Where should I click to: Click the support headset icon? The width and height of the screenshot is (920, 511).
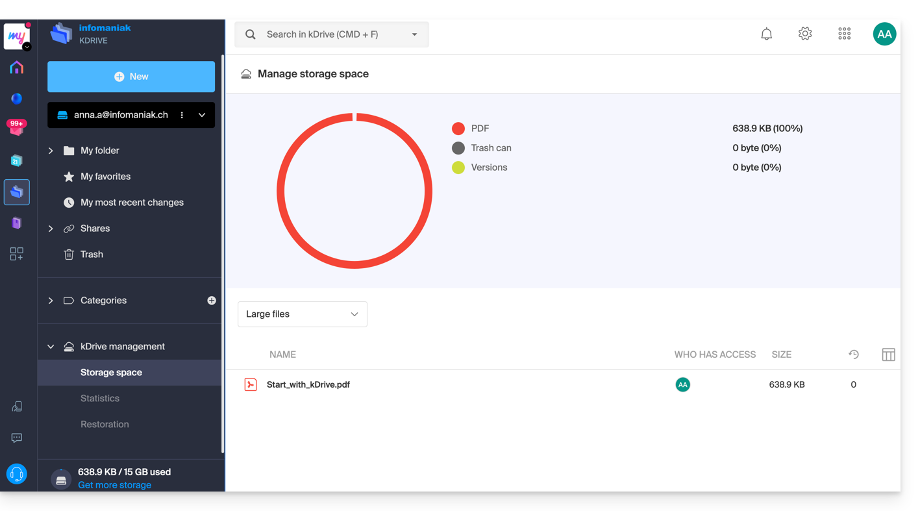[17, 474]
